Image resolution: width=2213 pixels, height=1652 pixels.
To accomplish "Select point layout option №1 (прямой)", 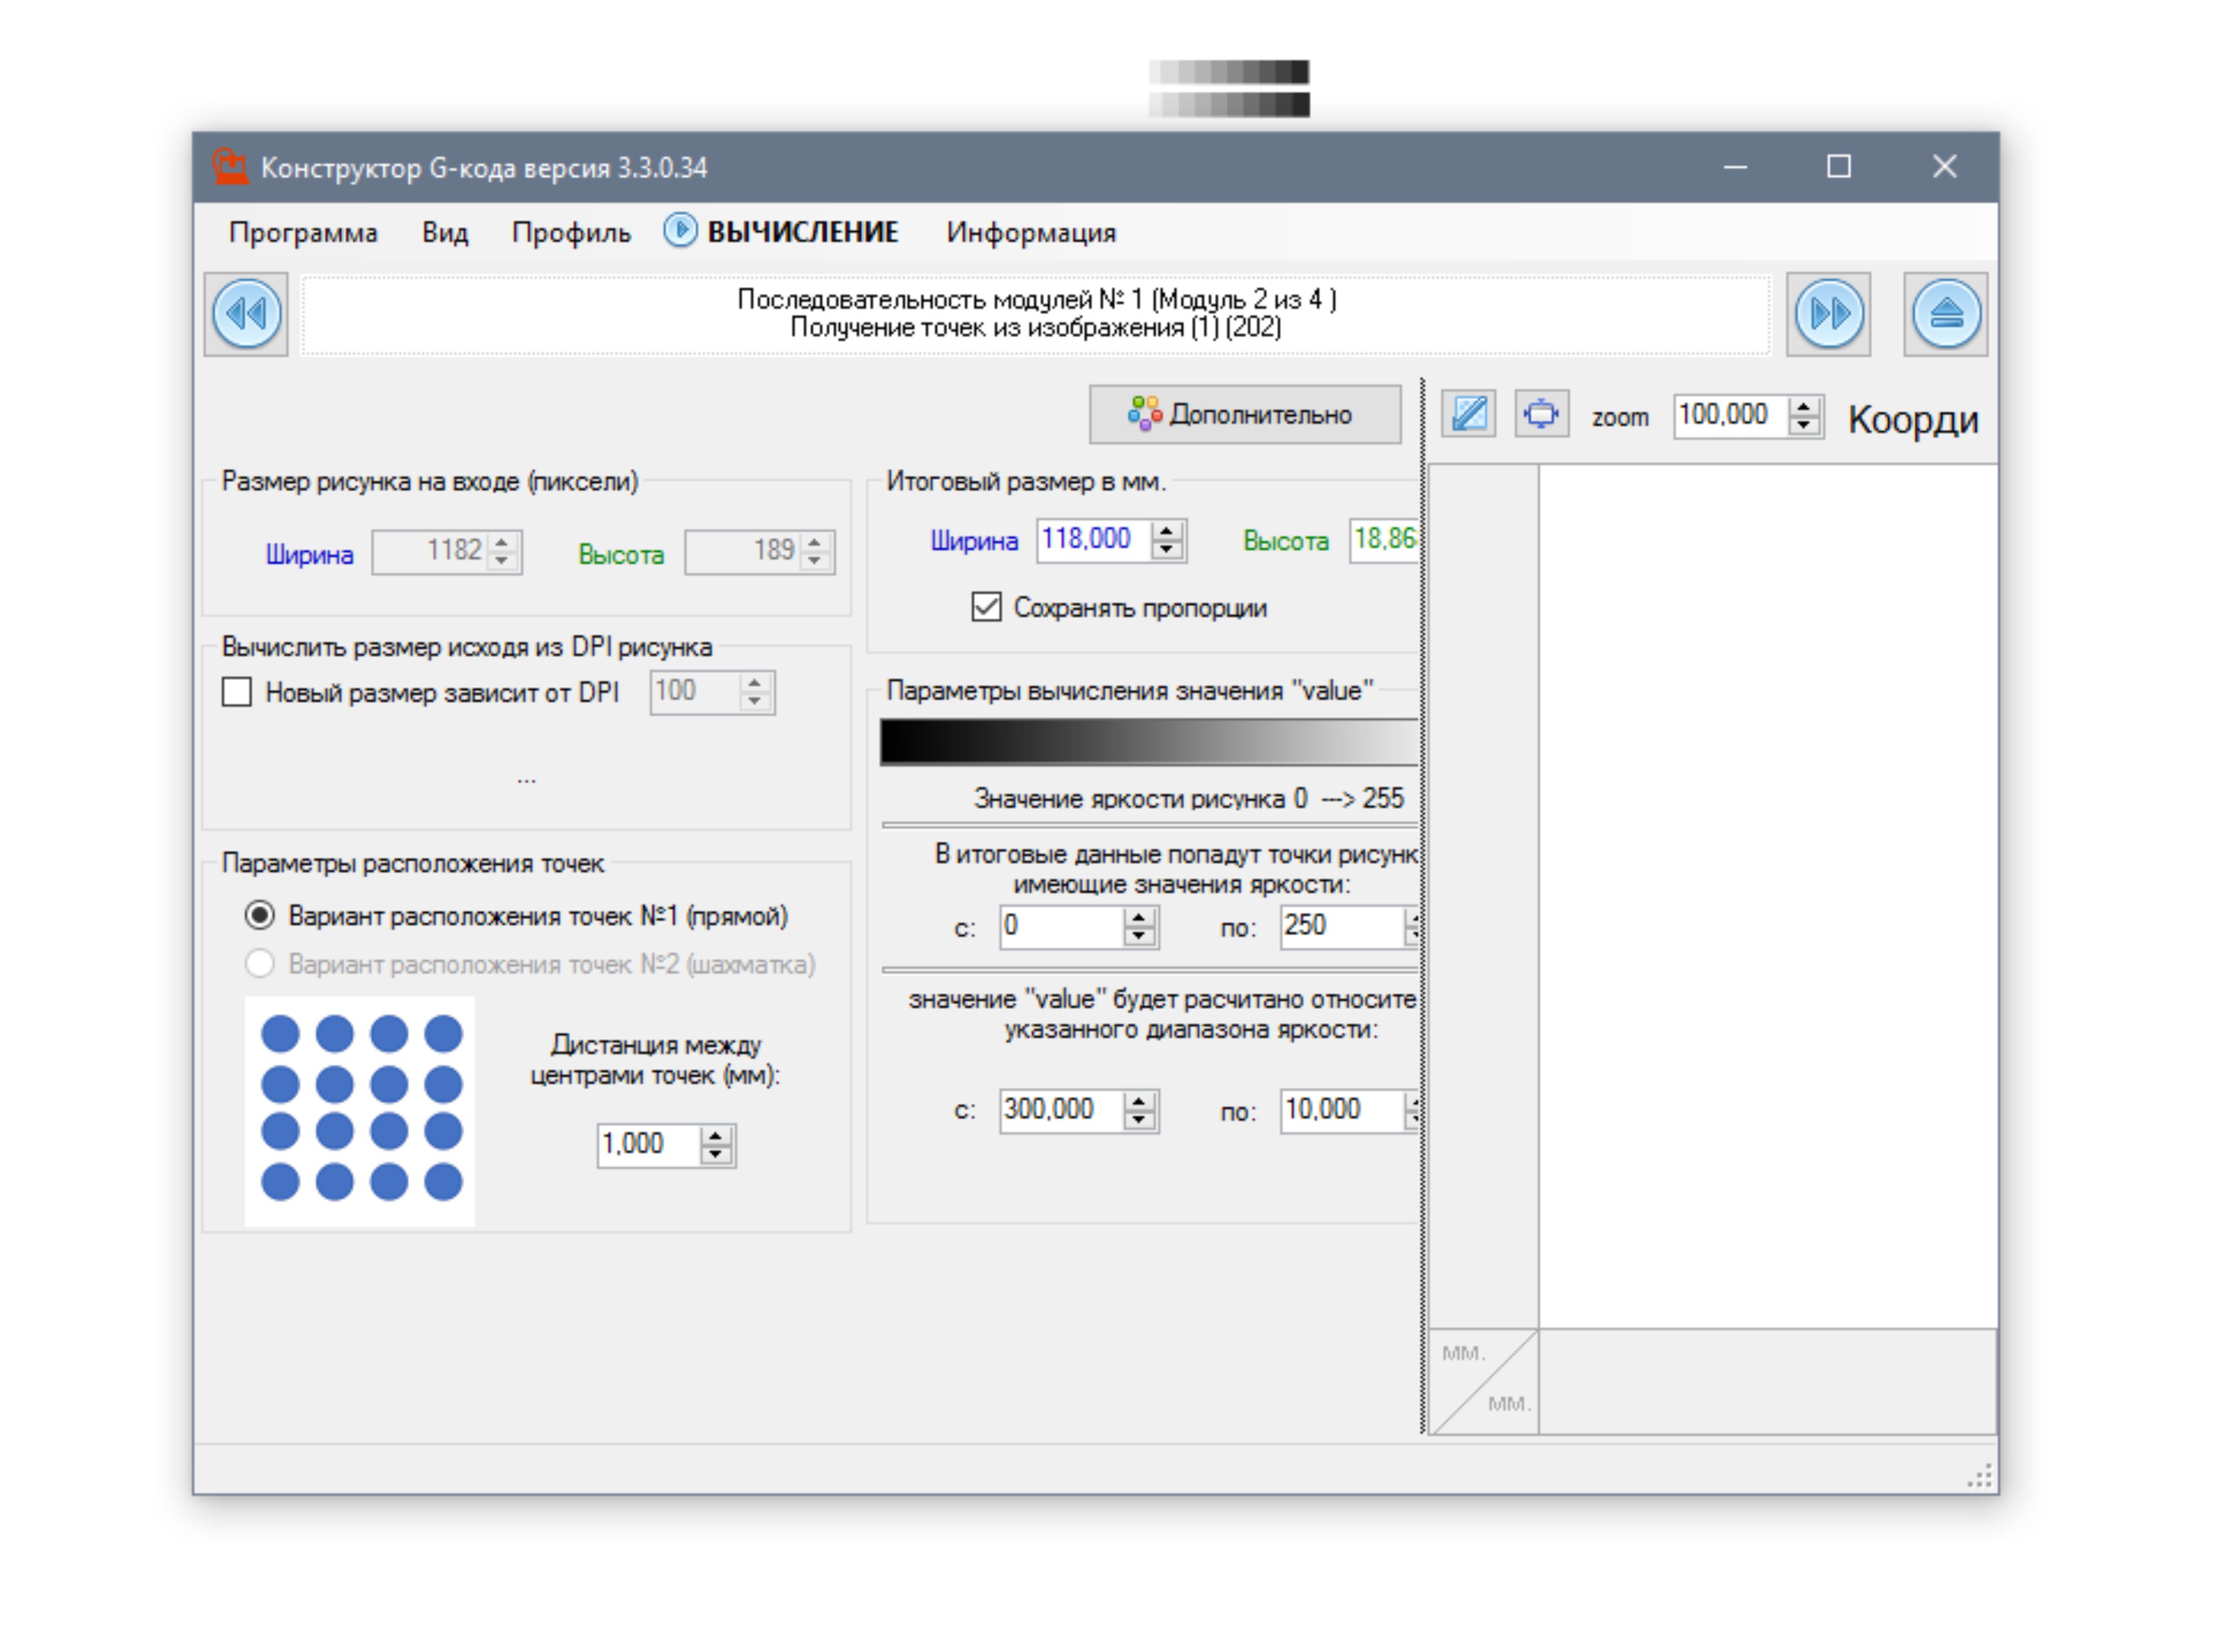I will (260, 915).
